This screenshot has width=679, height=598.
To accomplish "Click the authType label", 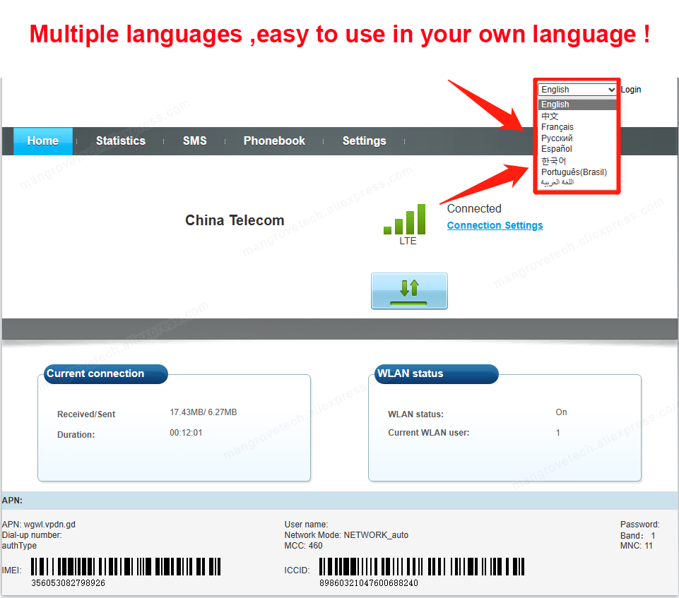I will [x=20, y=546].
